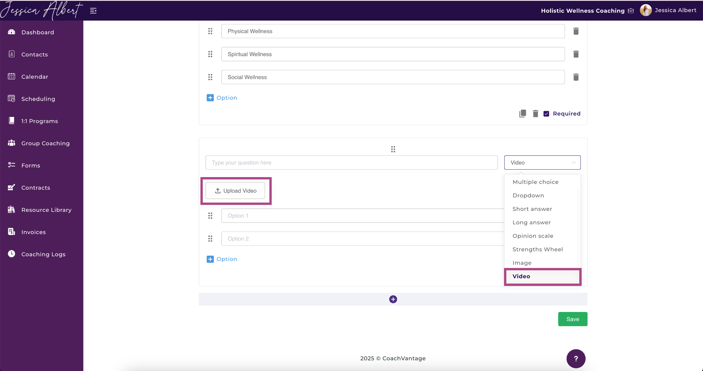Uncheck the Required checkbox
This screenshot has width=703, height=371.
[x=546, y=114]
